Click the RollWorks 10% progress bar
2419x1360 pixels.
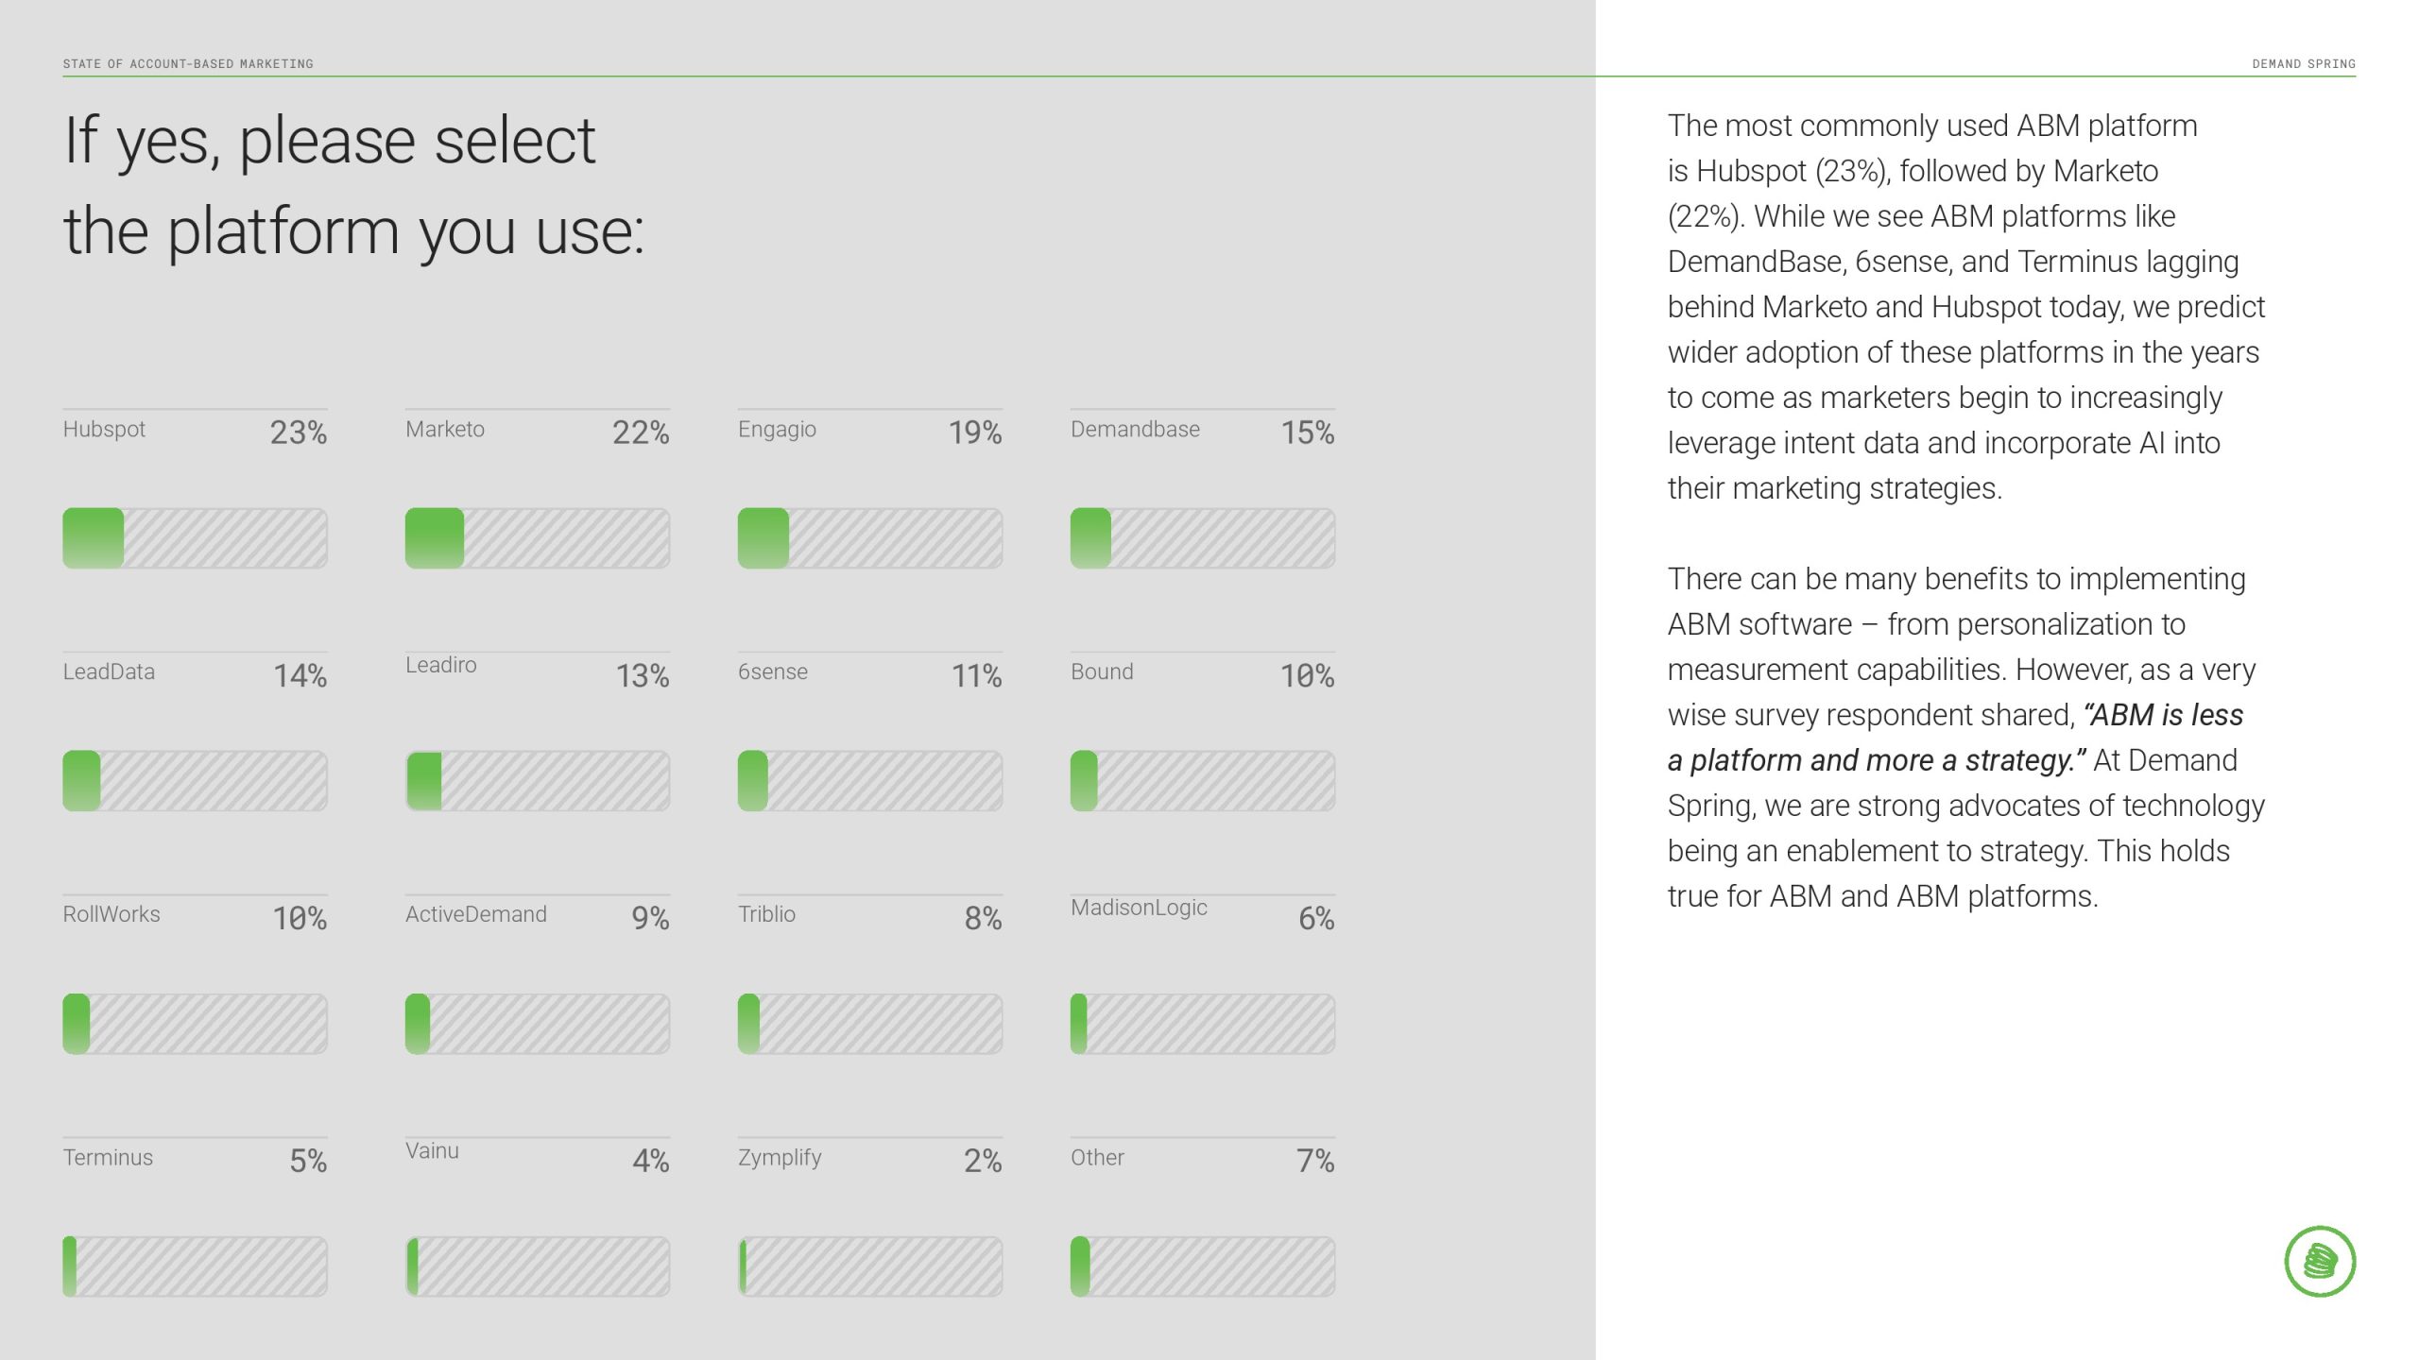(x=195, y=1024)
